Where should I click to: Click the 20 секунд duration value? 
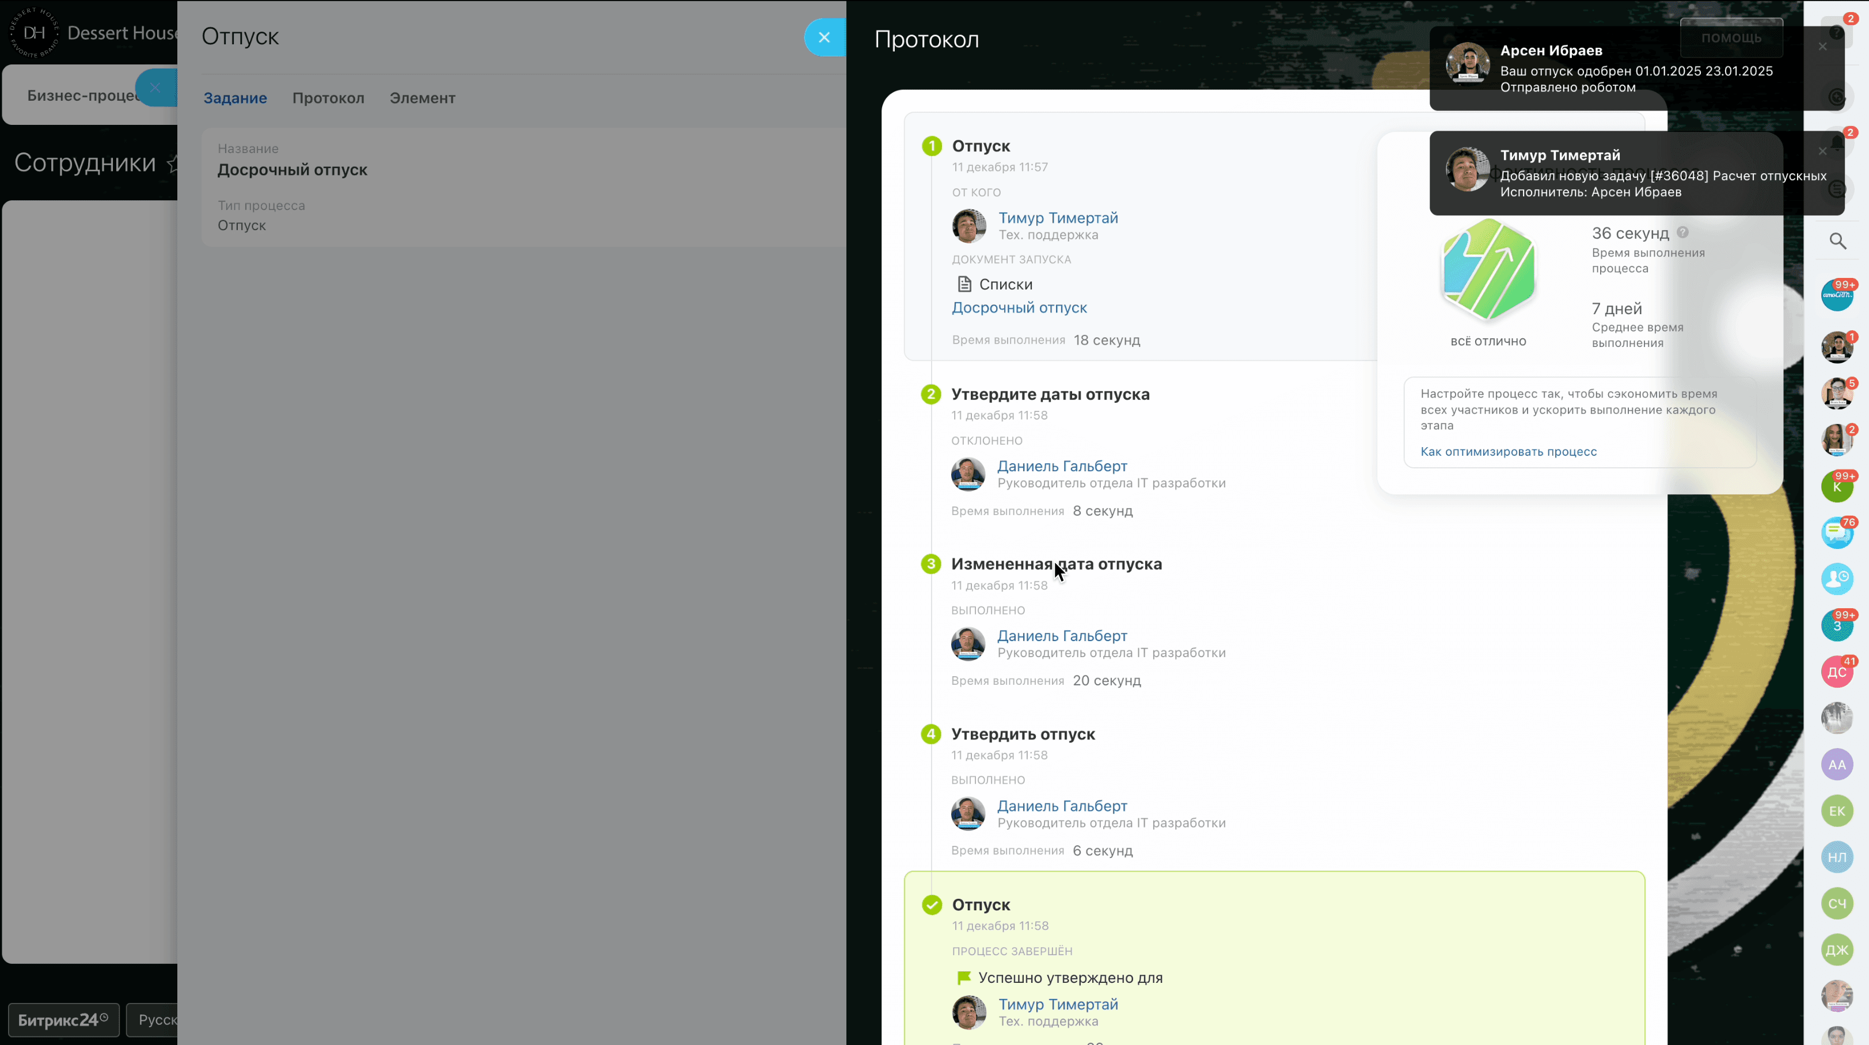1107,680
